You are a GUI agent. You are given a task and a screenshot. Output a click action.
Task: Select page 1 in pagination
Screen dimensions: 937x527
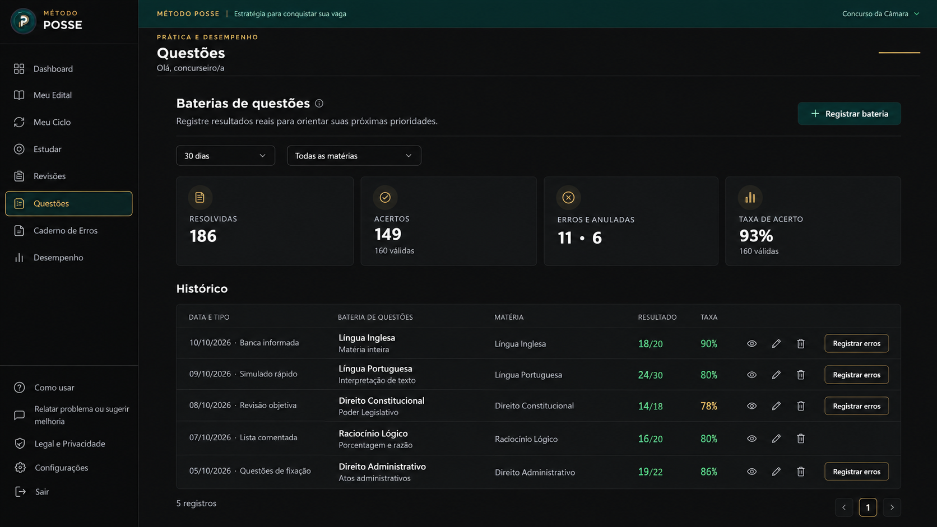[x=868, y=507]
